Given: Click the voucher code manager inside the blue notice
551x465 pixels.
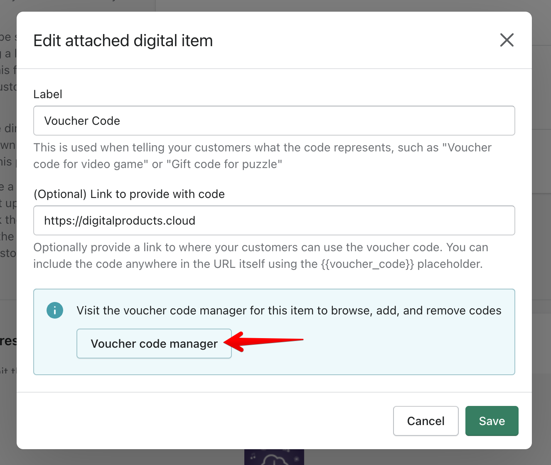Looking at the screenshot, I should [154, 344].
